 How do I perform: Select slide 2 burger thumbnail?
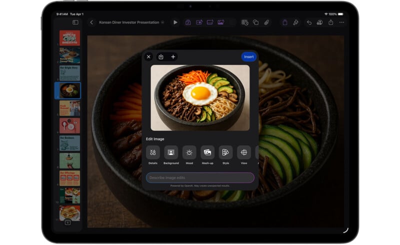coord(69,55)
